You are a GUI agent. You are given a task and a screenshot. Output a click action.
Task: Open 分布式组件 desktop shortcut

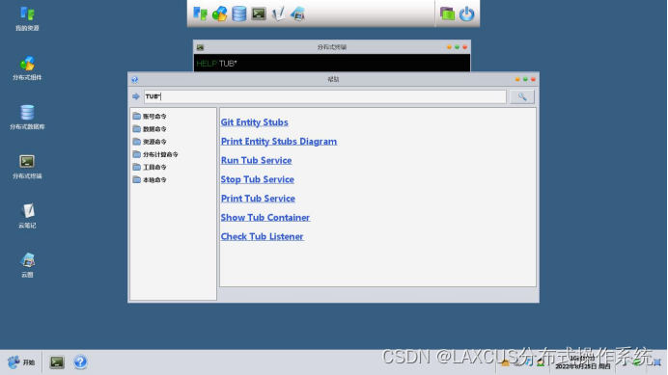[x=27, y=68]
